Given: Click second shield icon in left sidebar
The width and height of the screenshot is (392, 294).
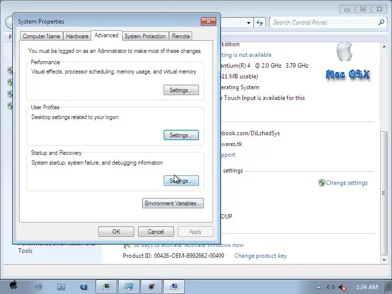Looking at the screenshot, I should point(10,82).
